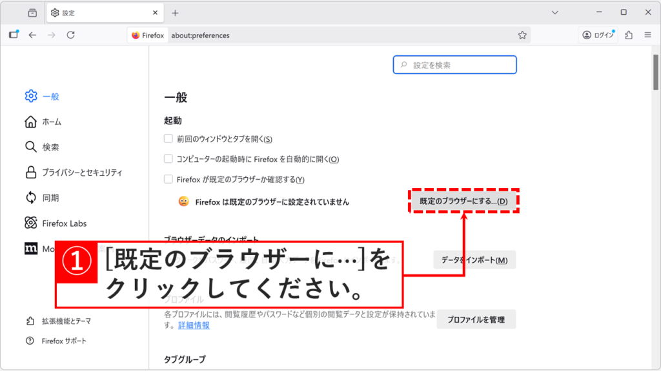This screenshot has height=371, width=661.
Task: Click inside the 設定を検索 search field
Action: coord(454,64)
